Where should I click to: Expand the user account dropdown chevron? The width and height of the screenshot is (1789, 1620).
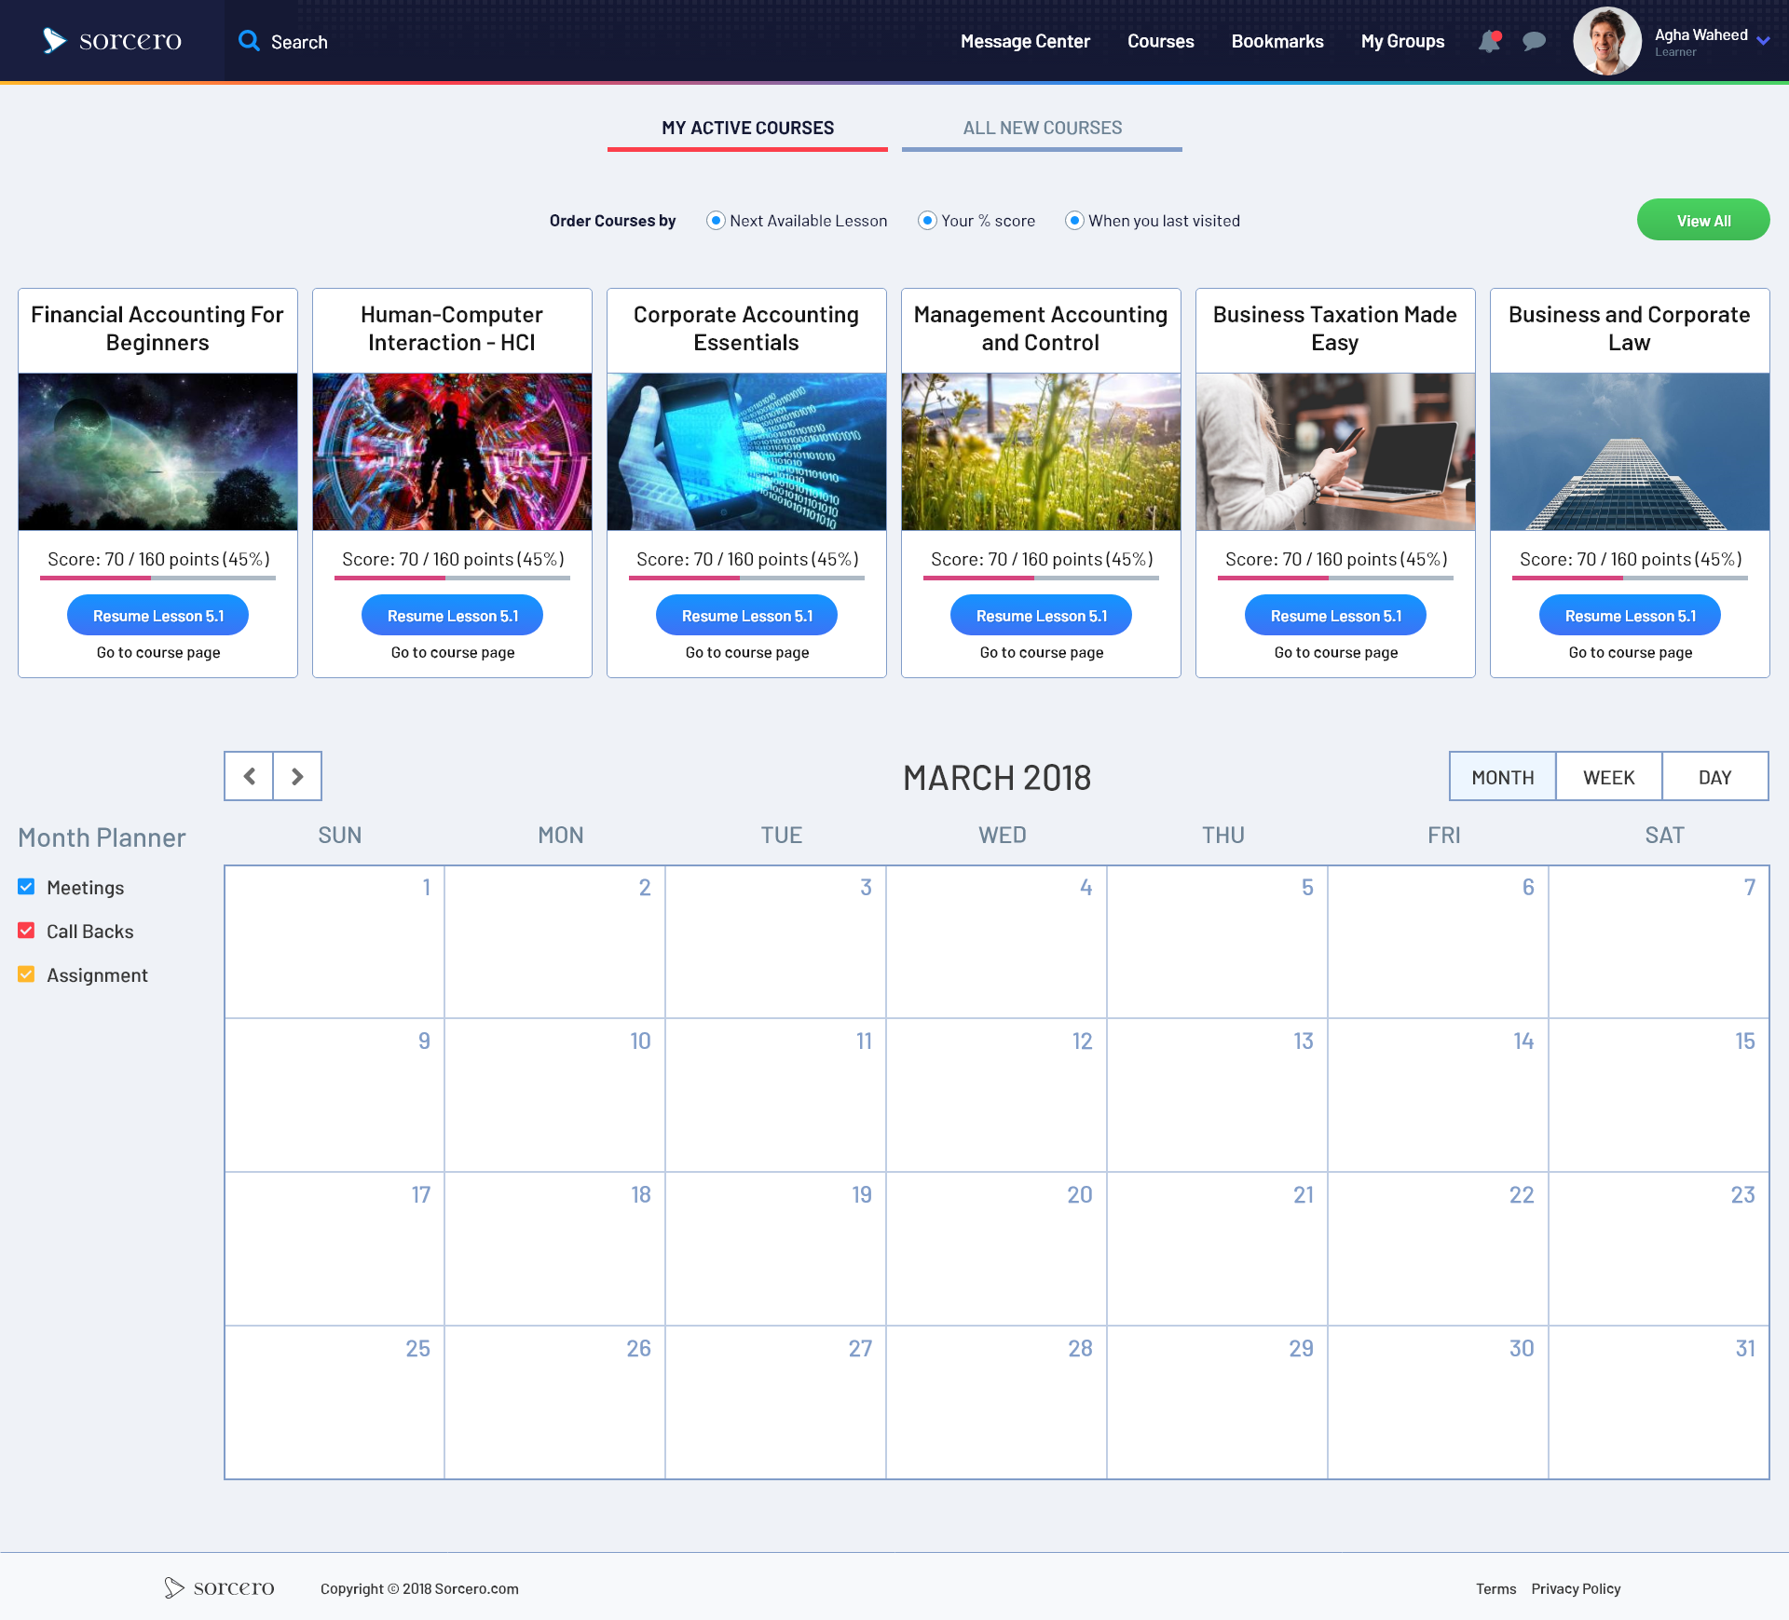pos(1763,41)
